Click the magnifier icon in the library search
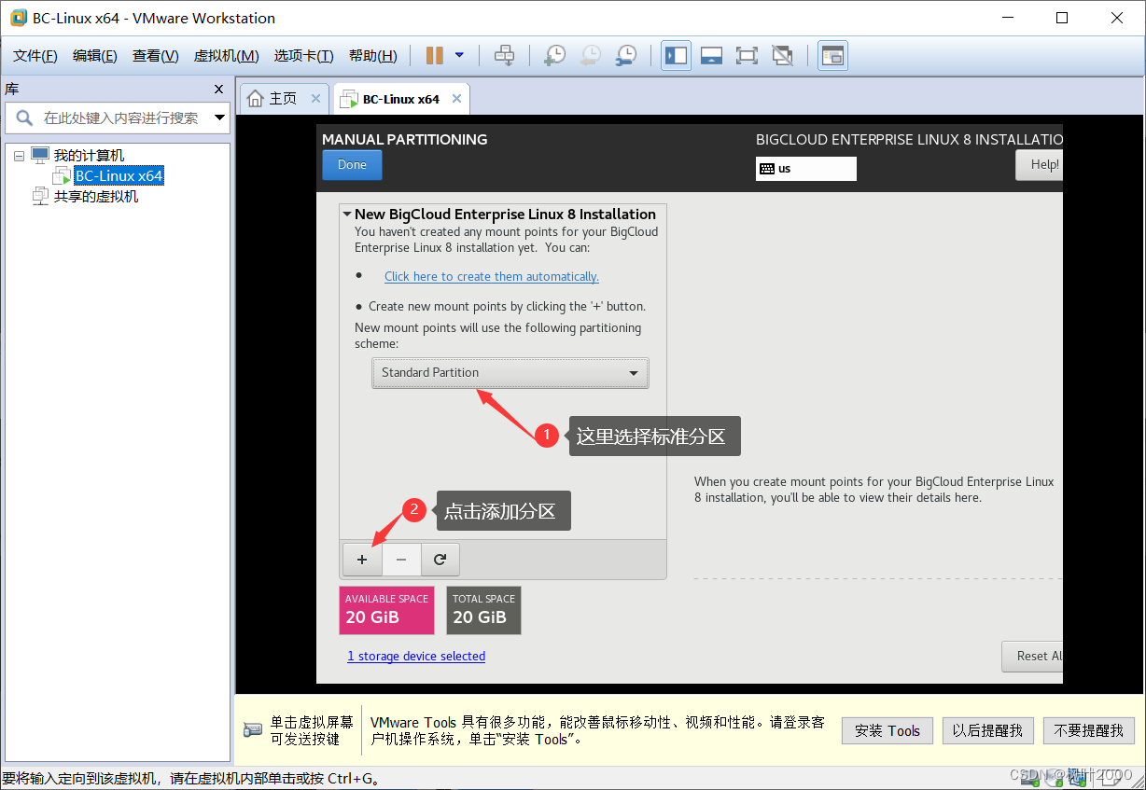Screen dimensions: 1146x790 pyautogui.click(x=23, y=118)
